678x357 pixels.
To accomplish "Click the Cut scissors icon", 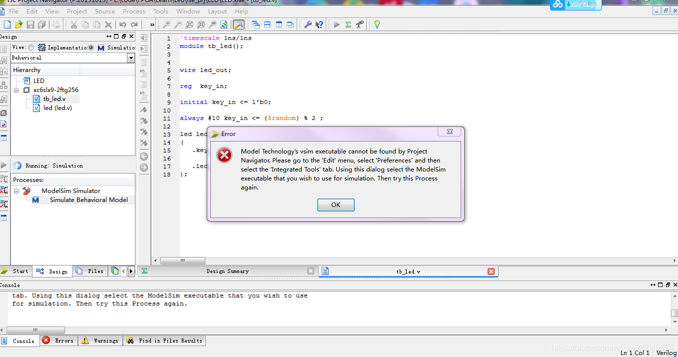I will tap(74, 24).
